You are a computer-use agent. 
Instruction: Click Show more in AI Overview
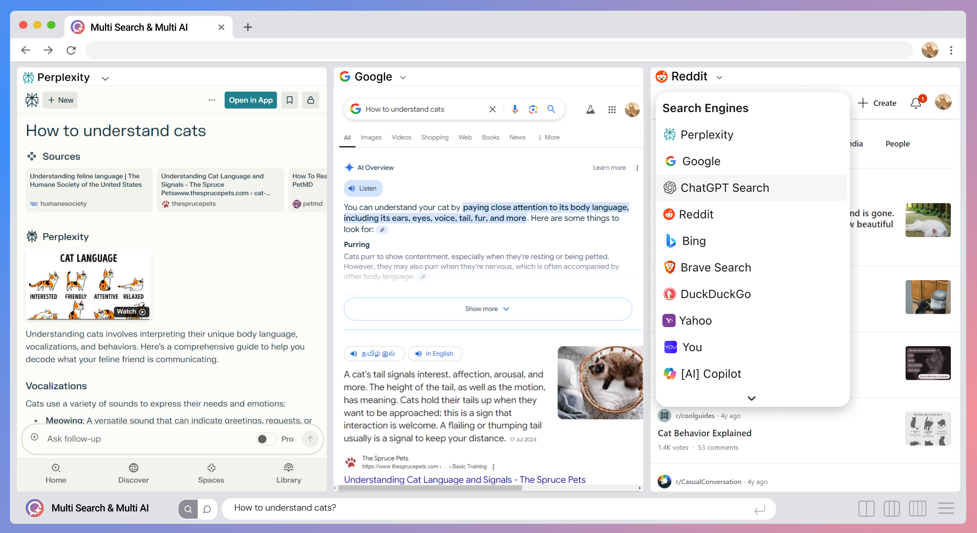[x=487, y=309]
